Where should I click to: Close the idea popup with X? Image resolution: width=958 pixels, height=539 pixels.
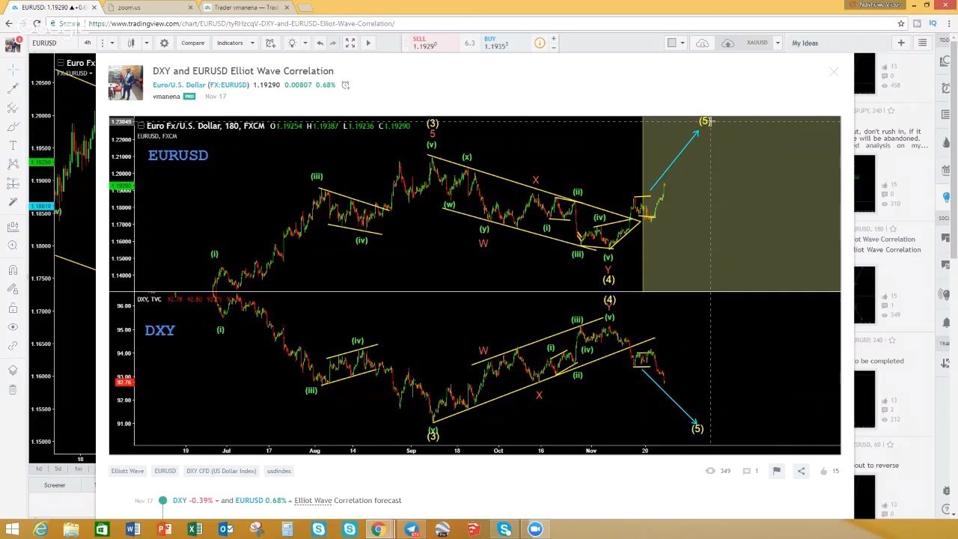[x=834, y=72]
